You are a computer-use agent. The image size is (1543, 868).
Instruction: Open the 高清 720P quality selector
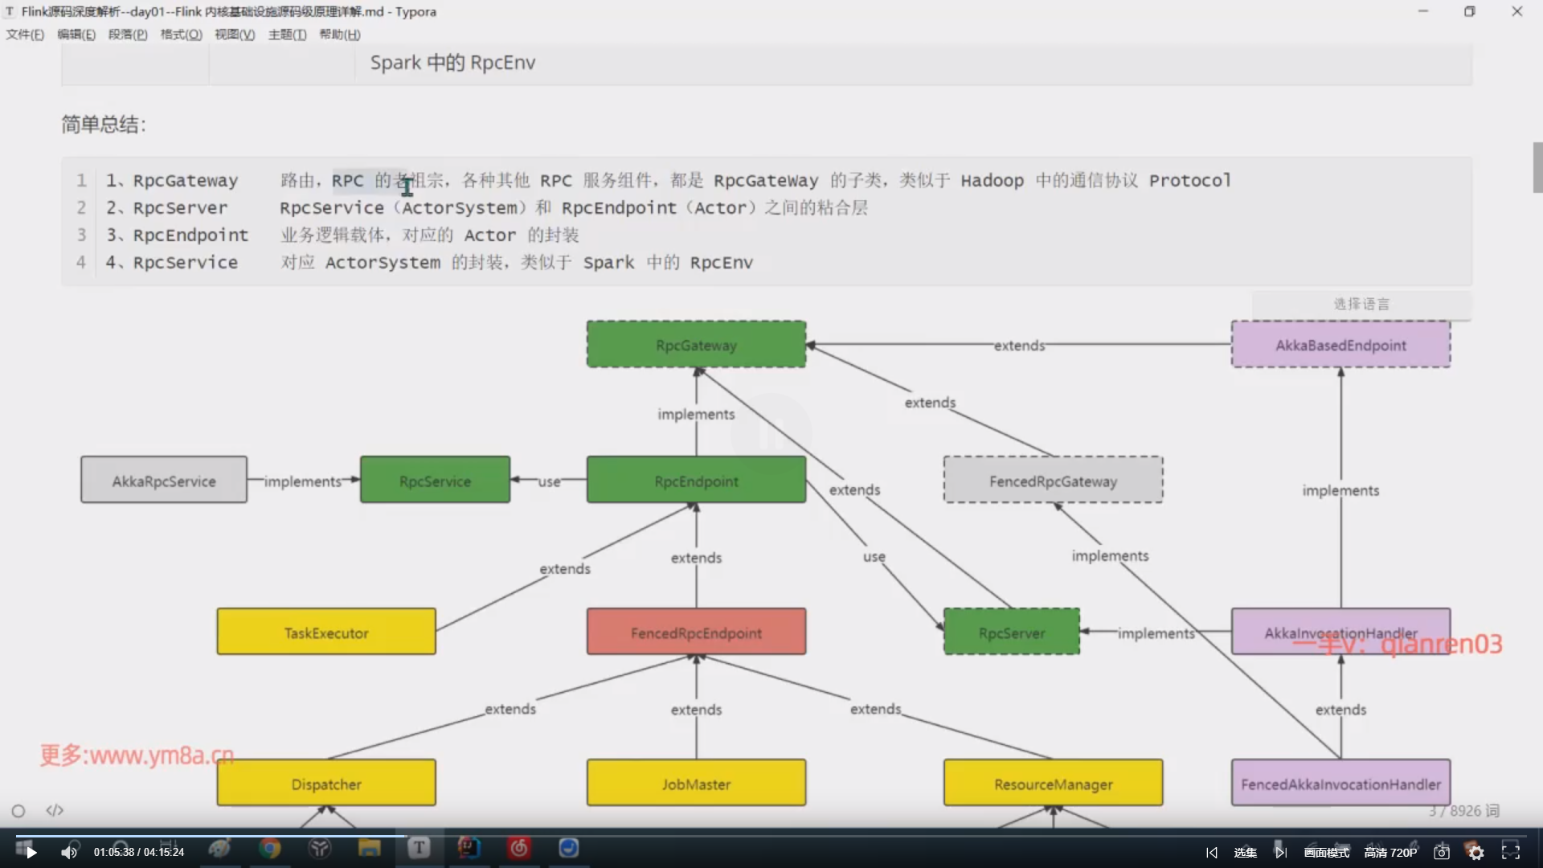tap(1390, 852)
